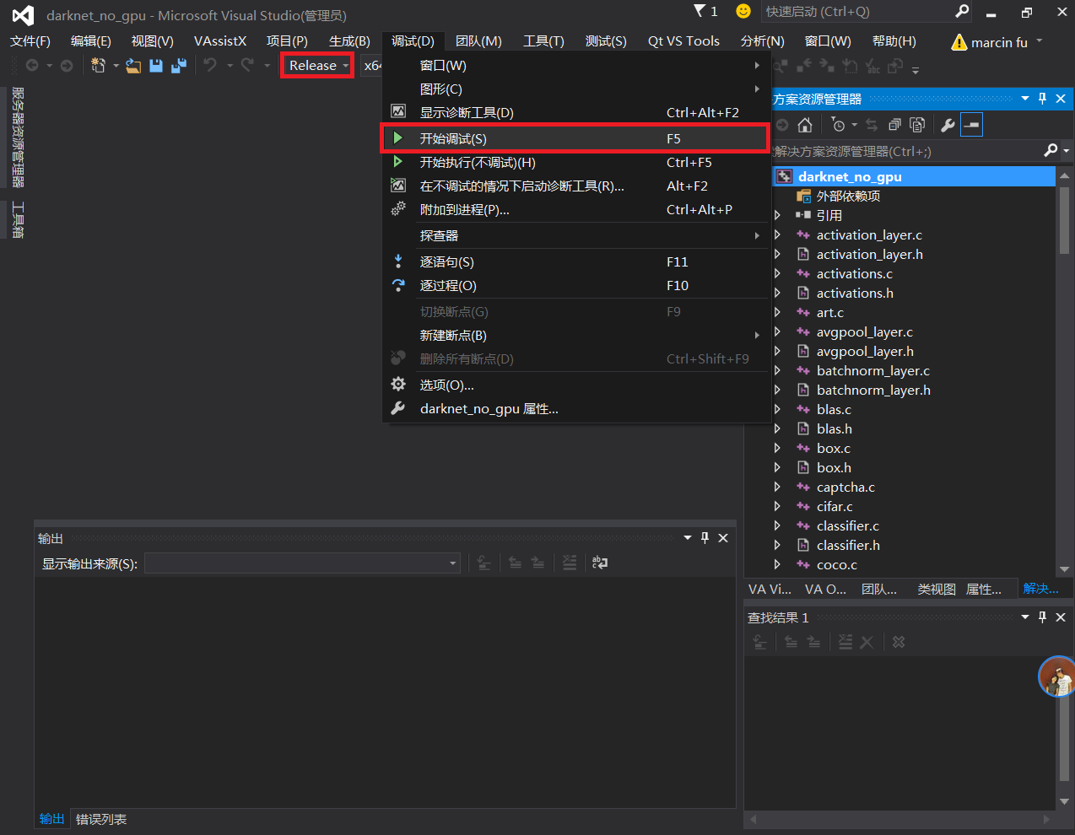Select 显示诊断工具(D) menu entry
The height and width of the screenshot is (835, 1075).
coord(575,112)
